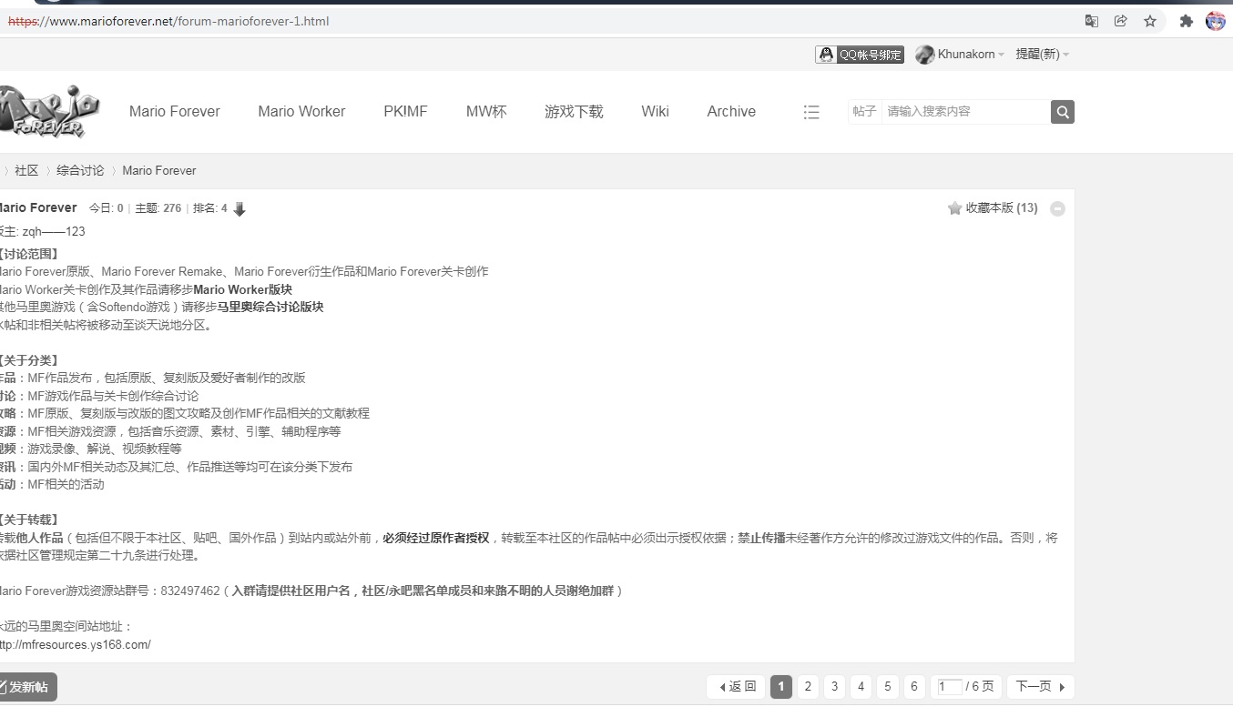
Task: Open the MW杯 nav menu item
Action: (486, 112)
